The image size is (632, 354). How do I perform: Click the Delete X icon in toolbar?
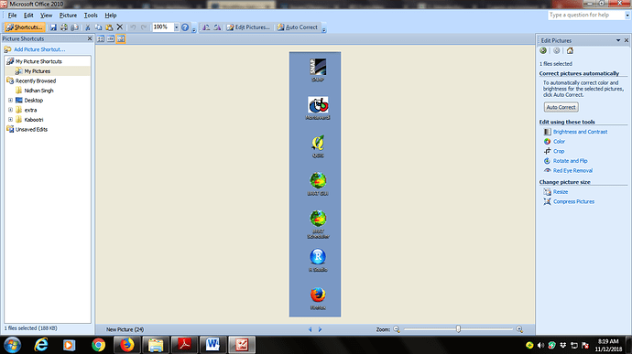[120, 27]
